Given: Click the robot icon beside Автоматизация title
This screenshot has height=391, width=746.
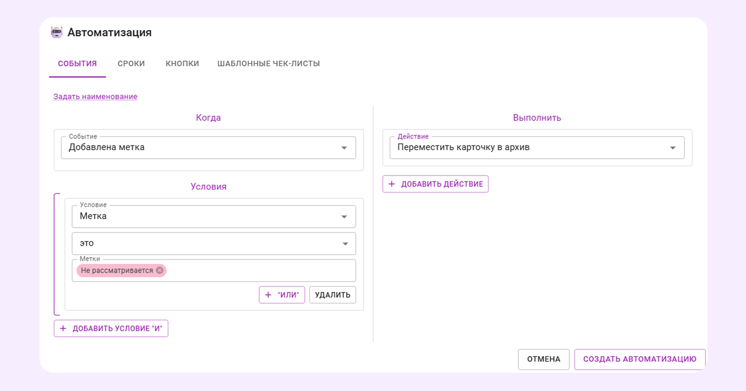Looking at the screenshot, I should (57, 32).
